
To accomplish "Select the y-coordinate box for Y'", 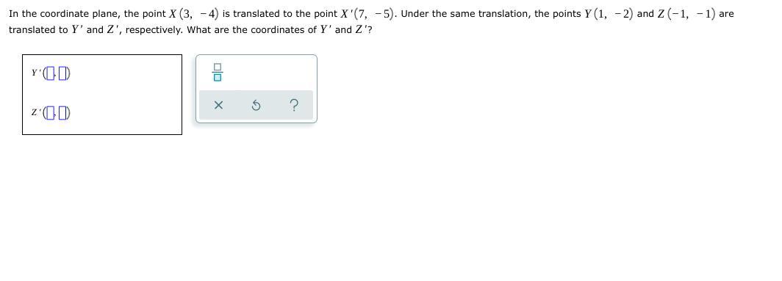I will click(x=62, y=74).
